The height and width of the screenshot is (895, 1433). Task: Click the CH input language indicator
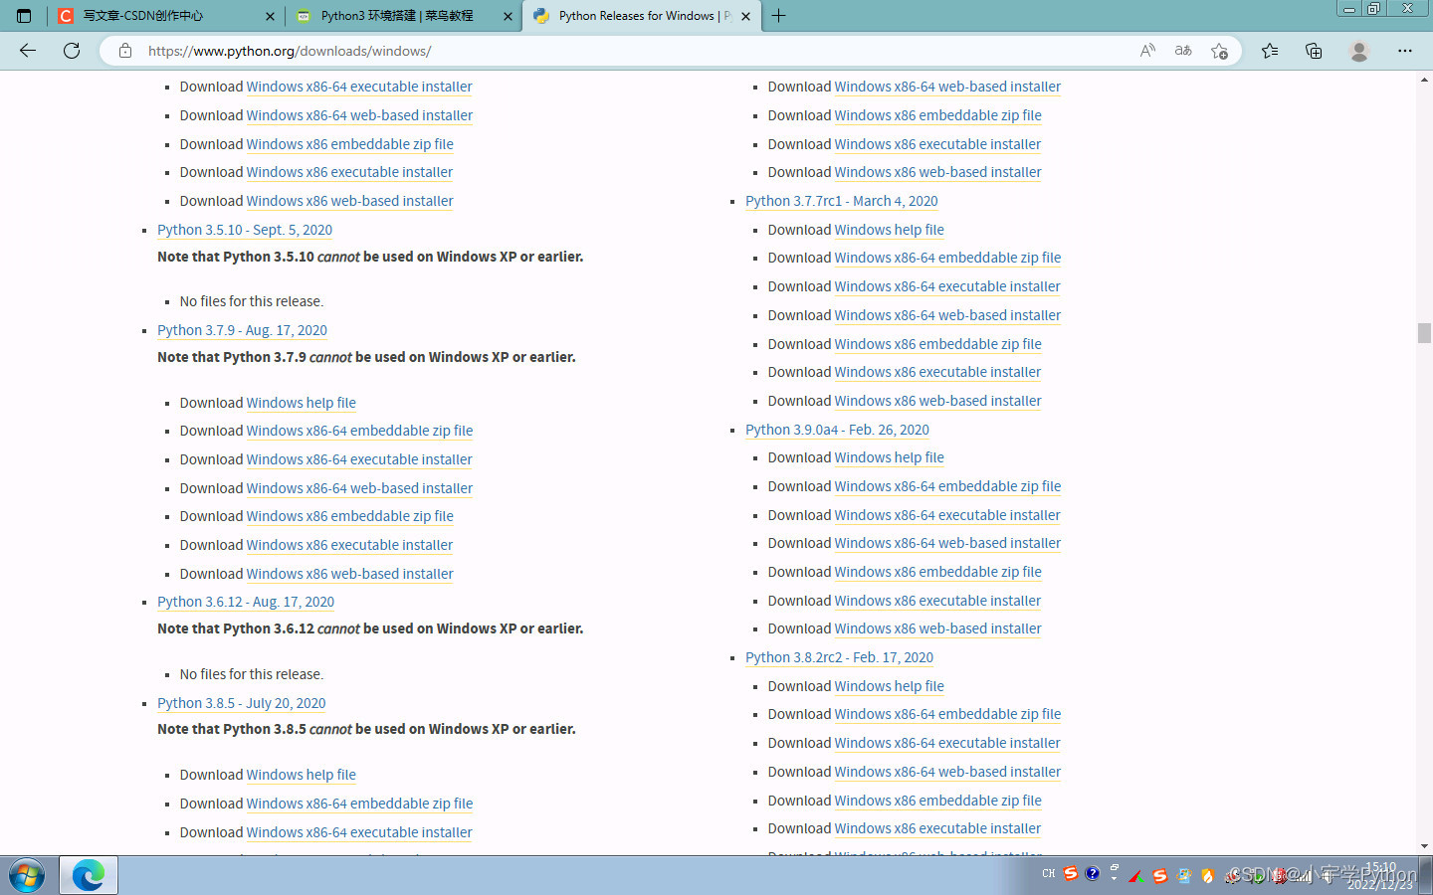[1049, 874]
